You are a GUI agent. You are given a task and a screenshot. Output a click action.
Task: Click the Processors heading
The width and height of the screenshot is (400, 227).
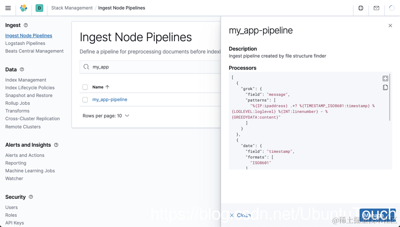coord(243,68)
